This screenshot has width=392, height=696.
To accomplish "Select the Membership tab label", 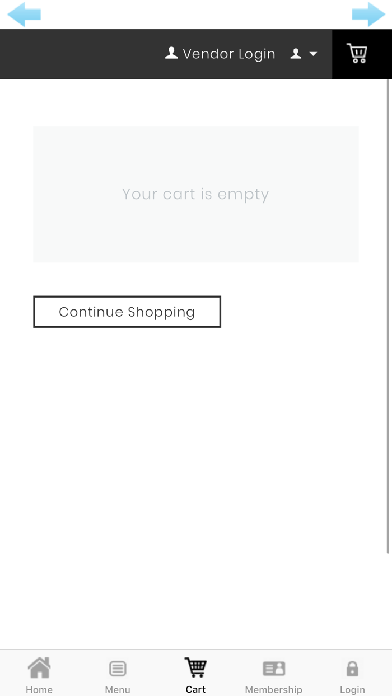I will click(x=274, y=689).
